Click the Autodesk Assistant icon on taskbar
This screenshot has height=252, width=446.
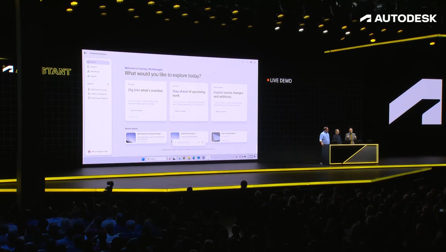tap(208, 158)
